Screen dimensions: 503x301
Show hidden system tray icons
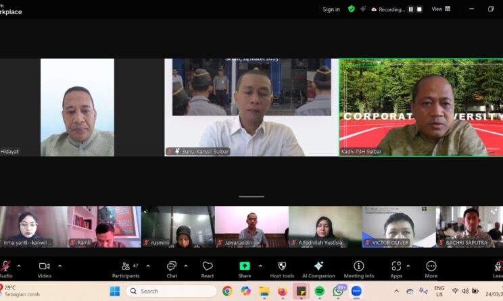(x=396, y=291)
